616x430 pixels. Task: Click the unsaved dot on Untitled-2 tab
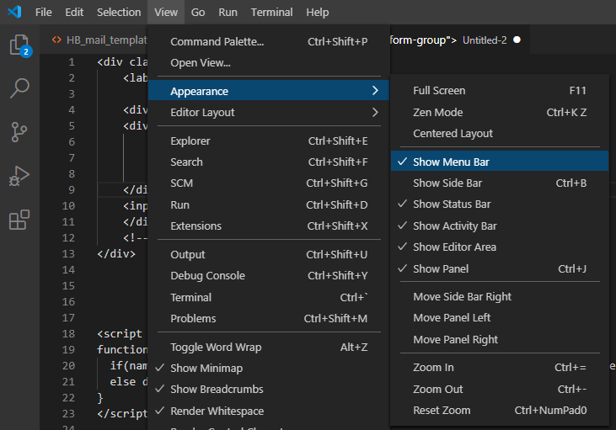pyautogui.click(x=517, y=40)
